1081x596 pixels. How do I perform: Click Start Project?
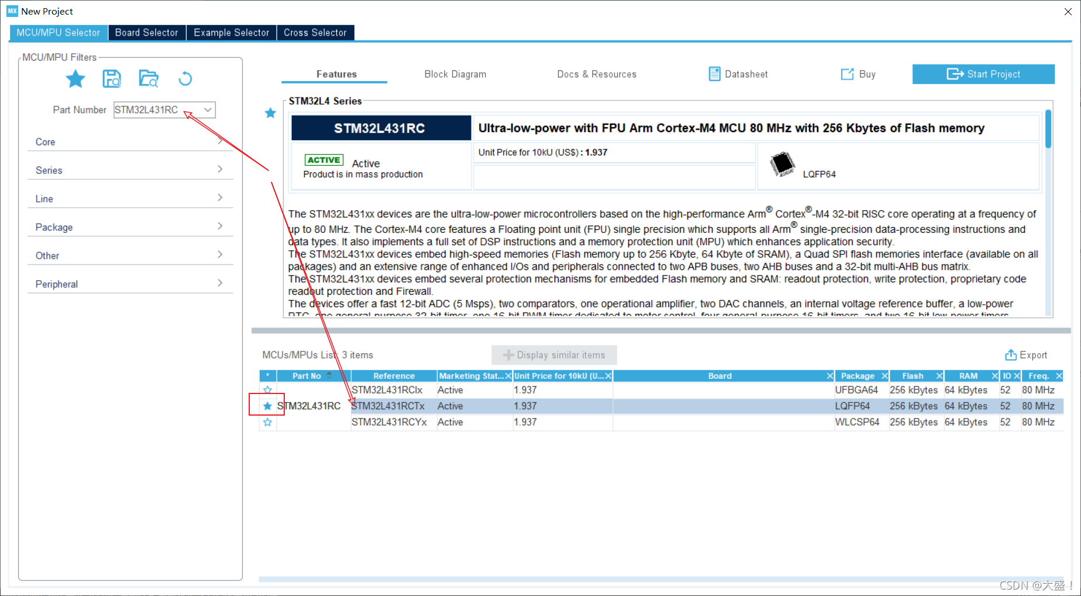984,74
